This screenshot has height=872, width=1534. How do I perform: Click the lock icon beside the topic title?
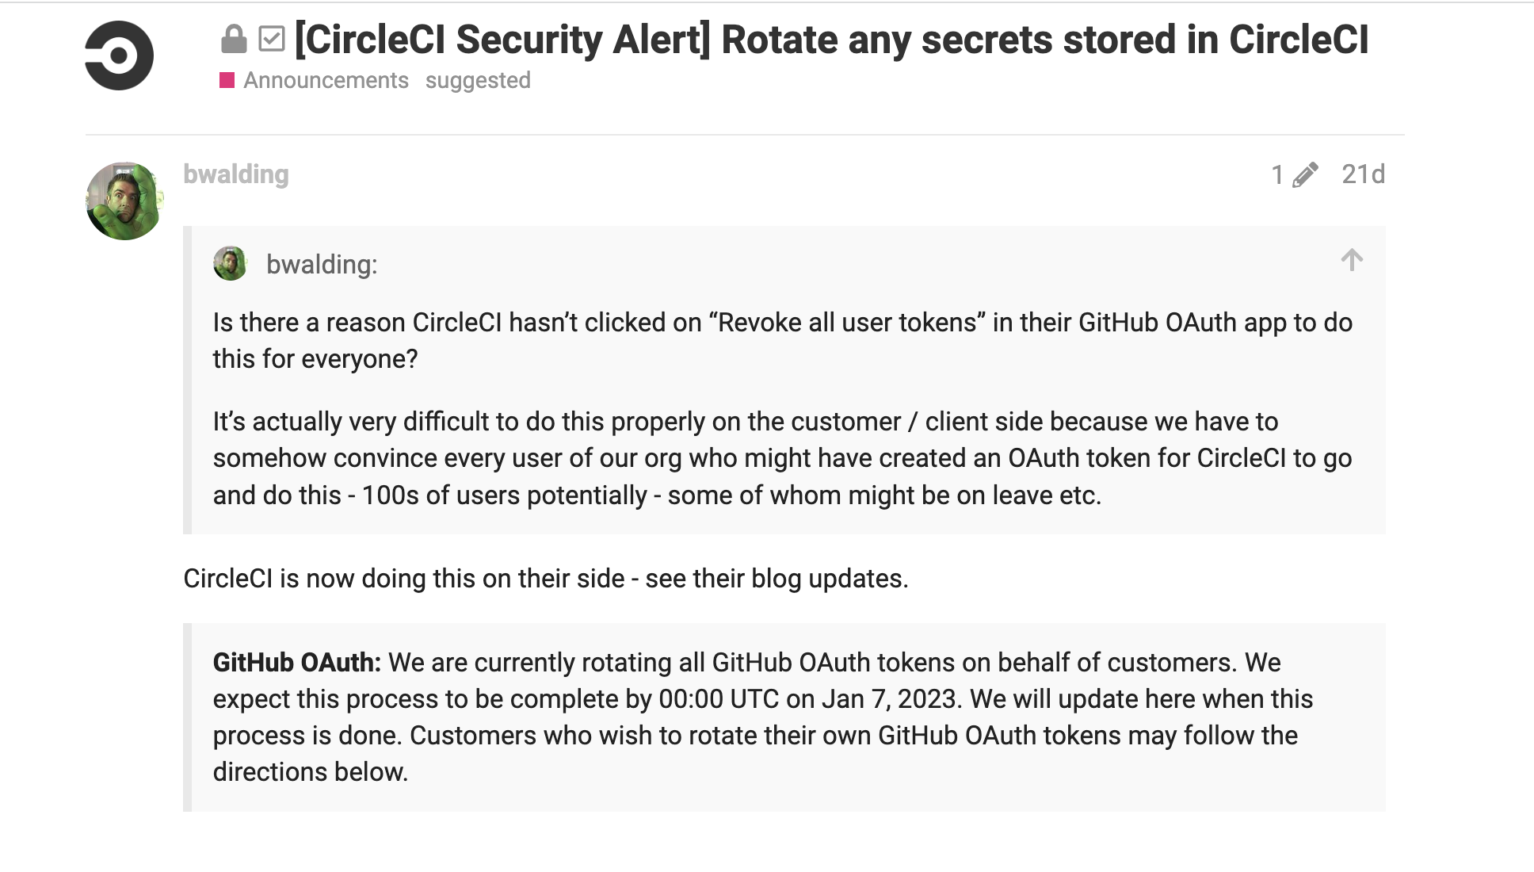click(x=234, y=37)
